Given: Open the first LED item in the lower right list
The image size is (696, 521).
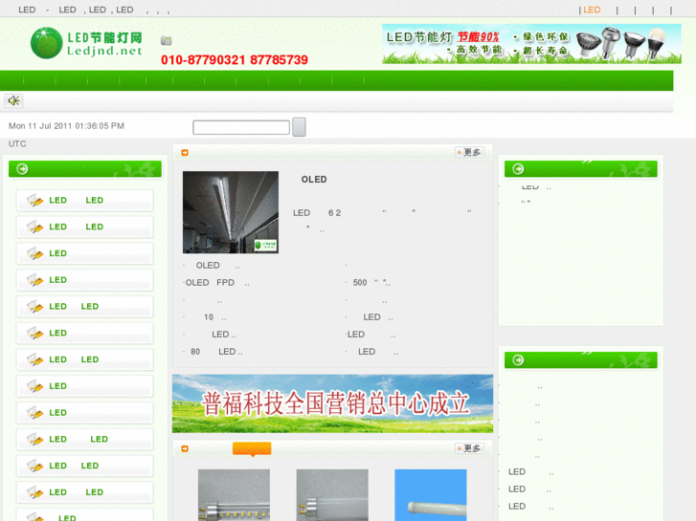Looking at the screenshot, I should point(531,472).
